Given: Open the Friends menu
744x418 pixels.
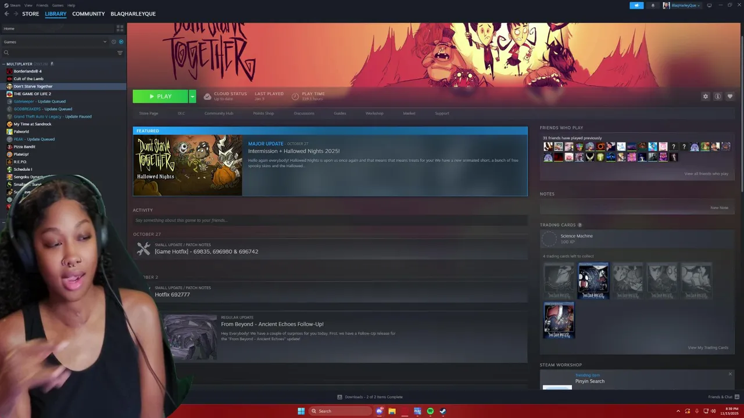Looking at the screenshot, I should [x=42, y=5].
